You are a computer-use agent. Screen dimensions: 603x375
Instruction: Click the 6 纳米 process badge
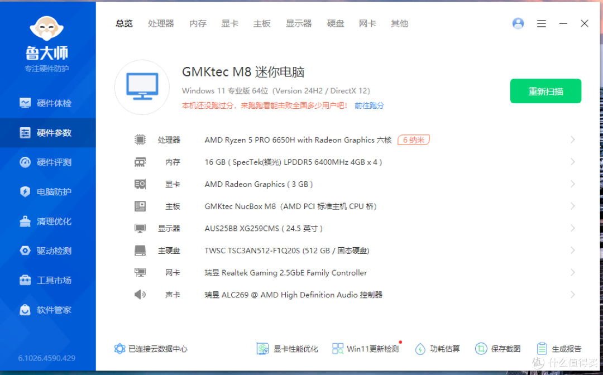[413, 140]
